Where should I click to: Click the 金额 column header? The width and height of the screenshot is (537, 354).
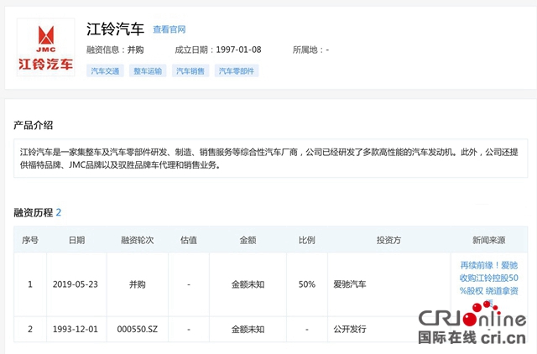click(x=248, y=241)
